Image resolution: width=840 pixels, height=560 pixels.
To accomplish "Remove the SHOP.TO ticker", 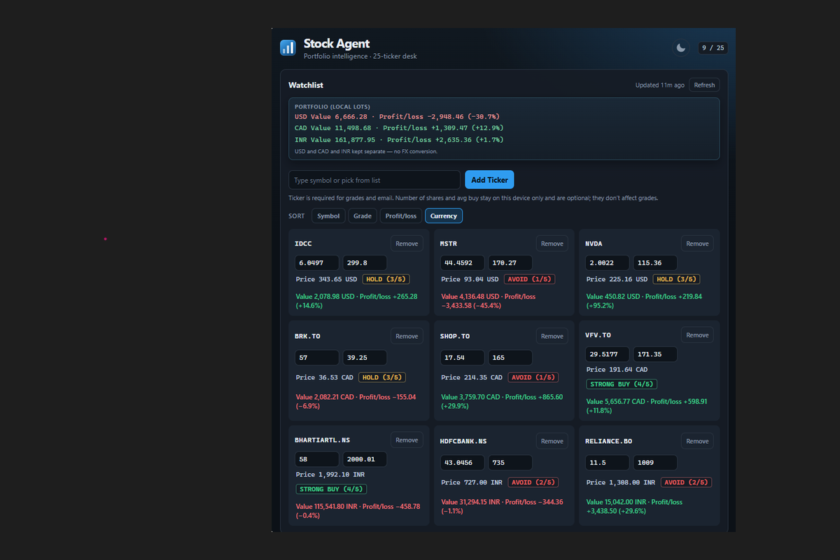I will point(552,336).
